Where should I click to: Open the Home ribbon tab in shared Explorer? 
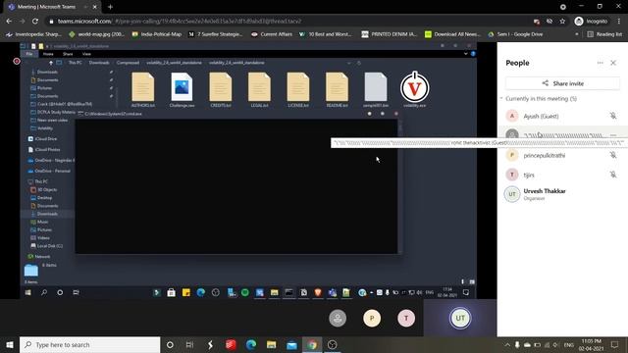48,54
